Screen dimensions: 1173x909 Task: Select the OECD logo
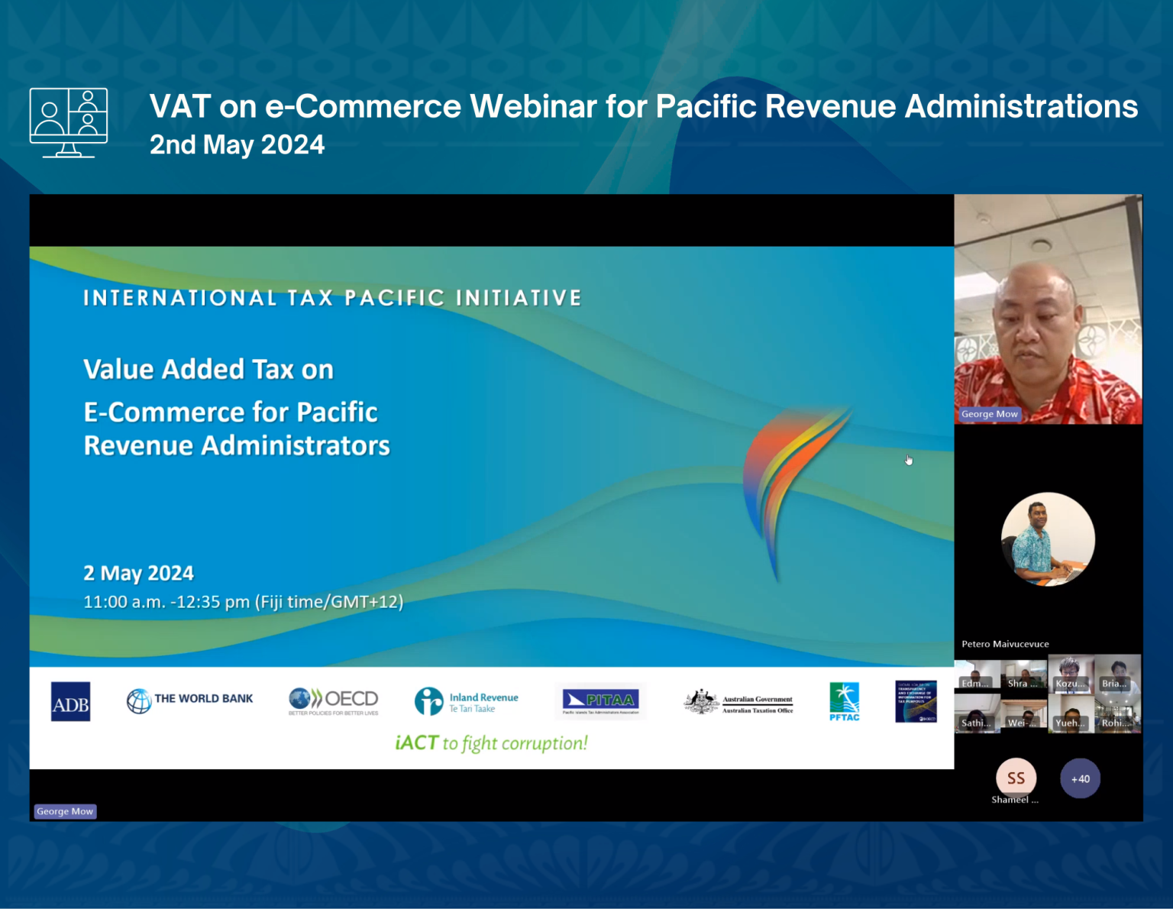(334, 700)
